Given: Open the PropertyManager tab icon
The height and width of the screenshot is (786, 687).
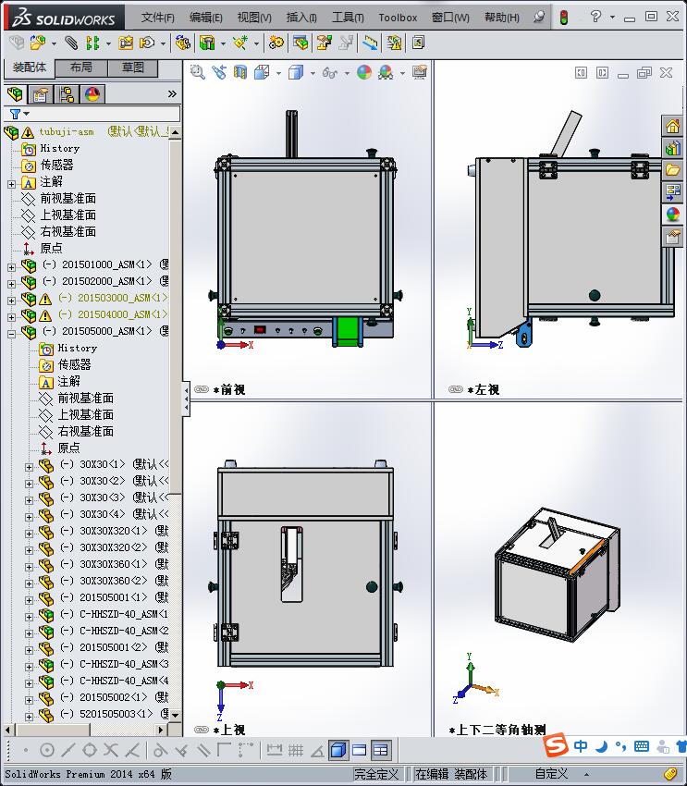Looking at the screenshot, I should pos(40,94).
